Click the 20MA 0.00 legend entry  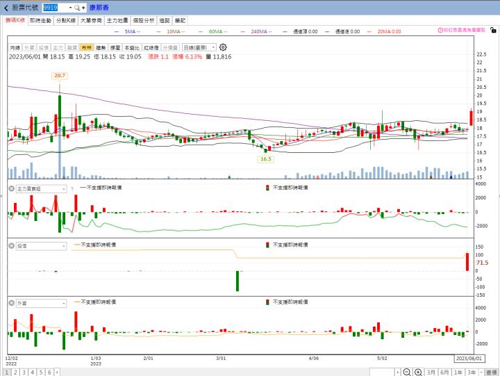click(384, 31)
